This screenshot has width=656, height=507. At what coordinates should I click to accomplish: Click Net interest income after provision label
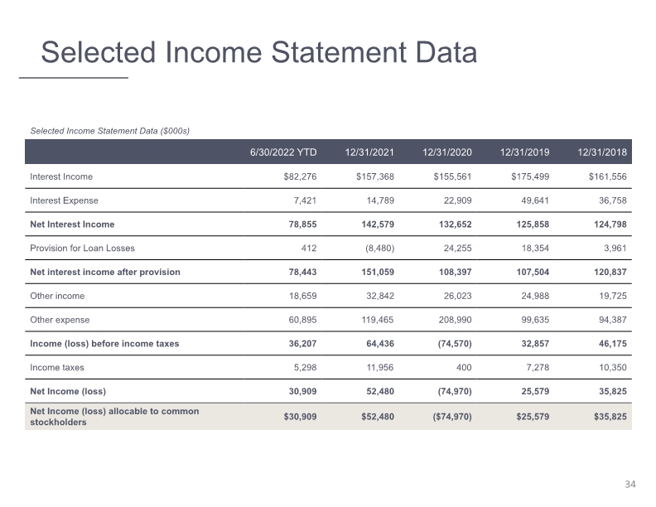click(x=105, y=272)
